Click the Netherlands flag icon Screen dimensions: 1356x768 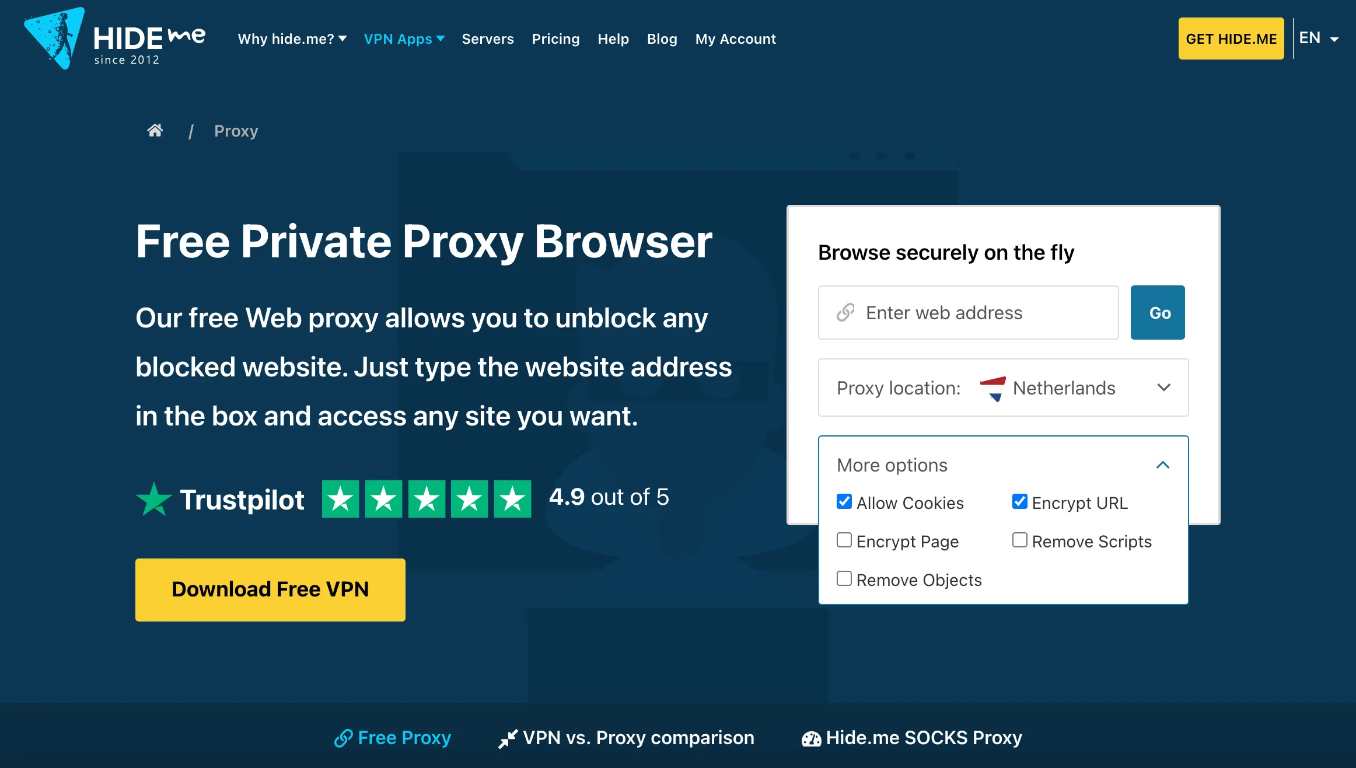point(992,388)
